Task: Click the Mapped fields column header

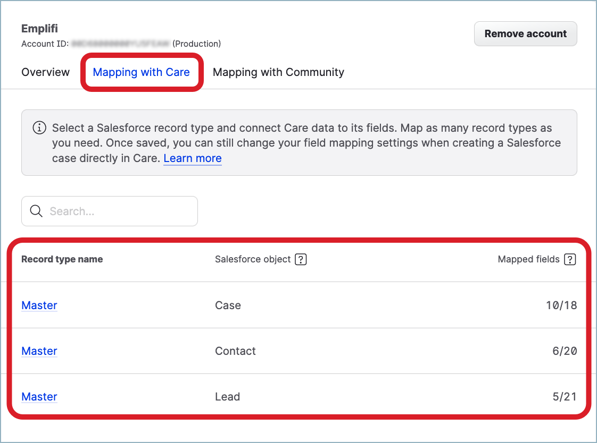Action: click(528, 260)
